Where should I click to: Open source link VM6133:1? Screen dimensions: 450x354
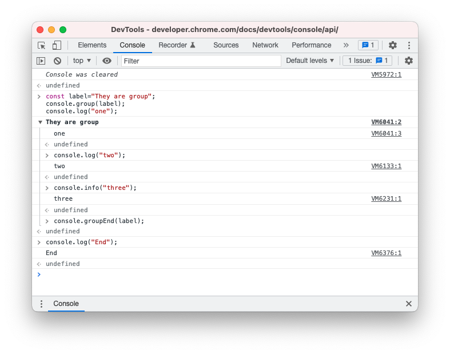click(387, 166)
